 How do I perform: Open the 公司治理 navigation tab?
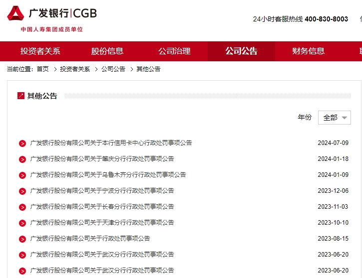tap(174, 51)
